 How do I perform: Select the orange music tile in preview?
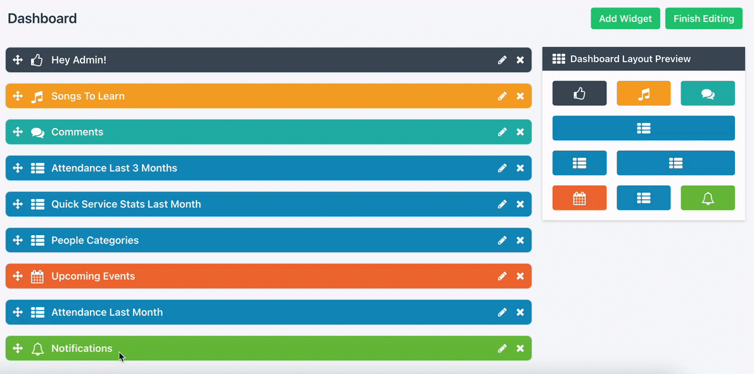tap(643, 93)
